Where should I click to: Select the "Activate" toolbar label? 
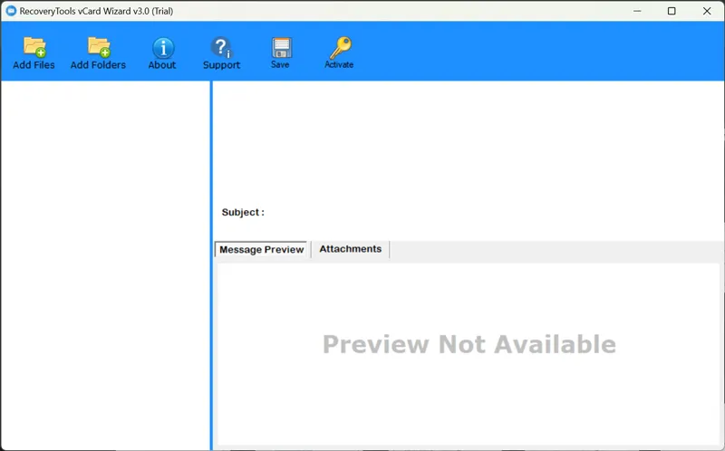tap(339, 65)
